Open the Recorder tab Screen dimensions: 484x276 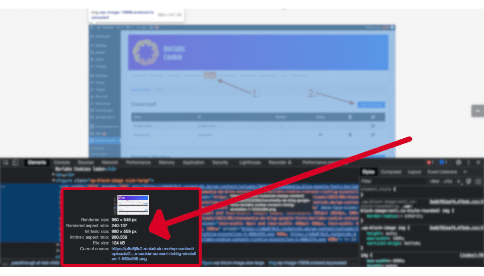tap(280, 162)
